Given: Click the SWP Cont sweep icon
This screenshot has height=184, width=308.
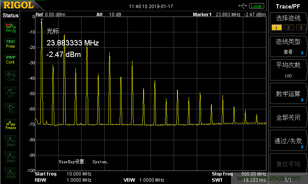Looking at the screenshot, I should [10, 60].
